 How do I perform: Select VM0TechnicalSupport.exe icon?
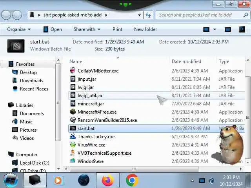pyautogui.click(x=73, y=153)
